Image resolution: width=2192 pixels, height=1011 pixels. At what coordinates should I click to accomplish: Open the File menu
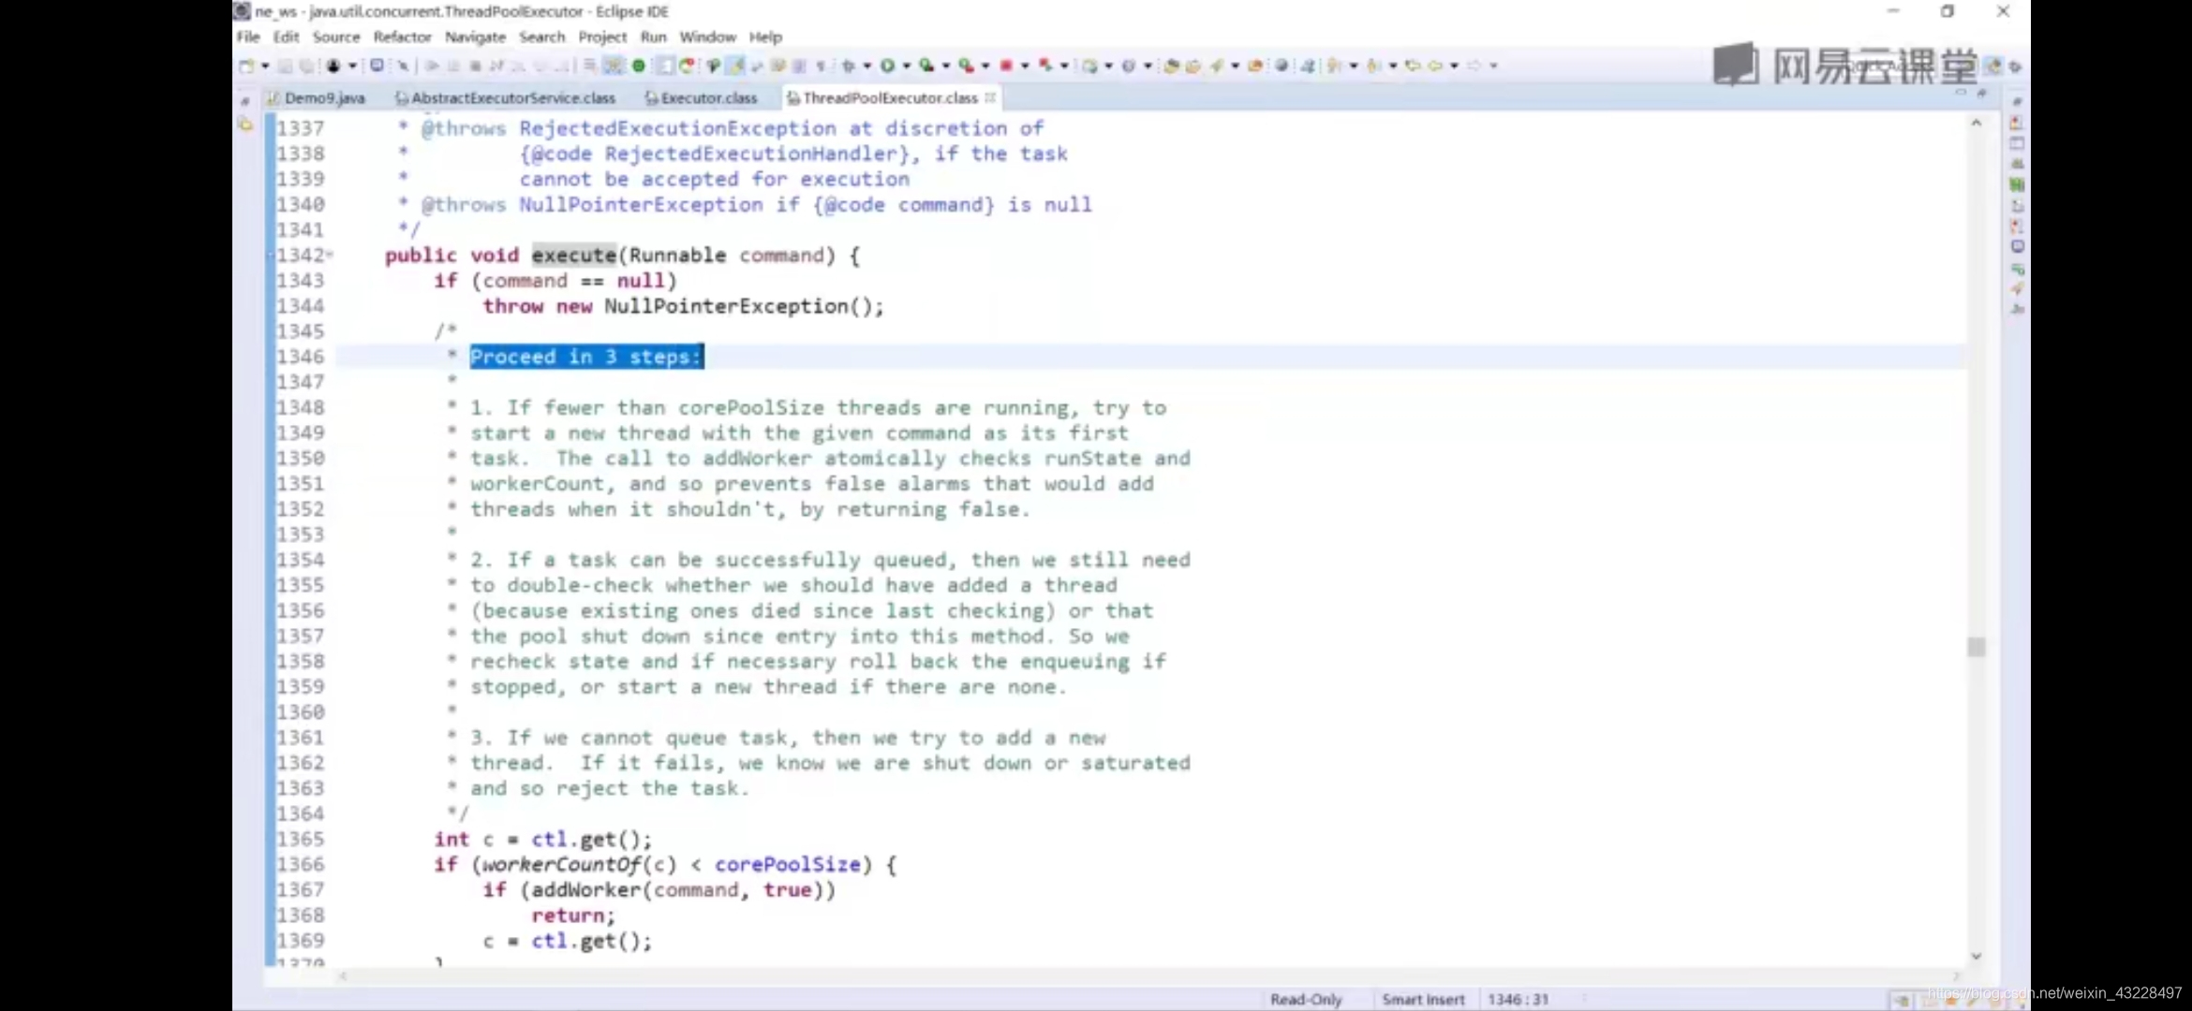pyautogui.click(x=248, y=37)
